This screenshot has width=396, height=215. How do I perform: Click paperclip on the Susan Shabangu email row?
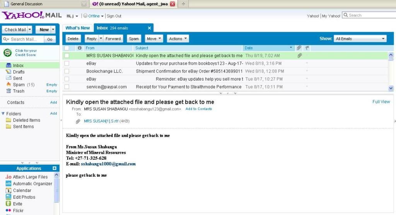click(x=300, y=55)
